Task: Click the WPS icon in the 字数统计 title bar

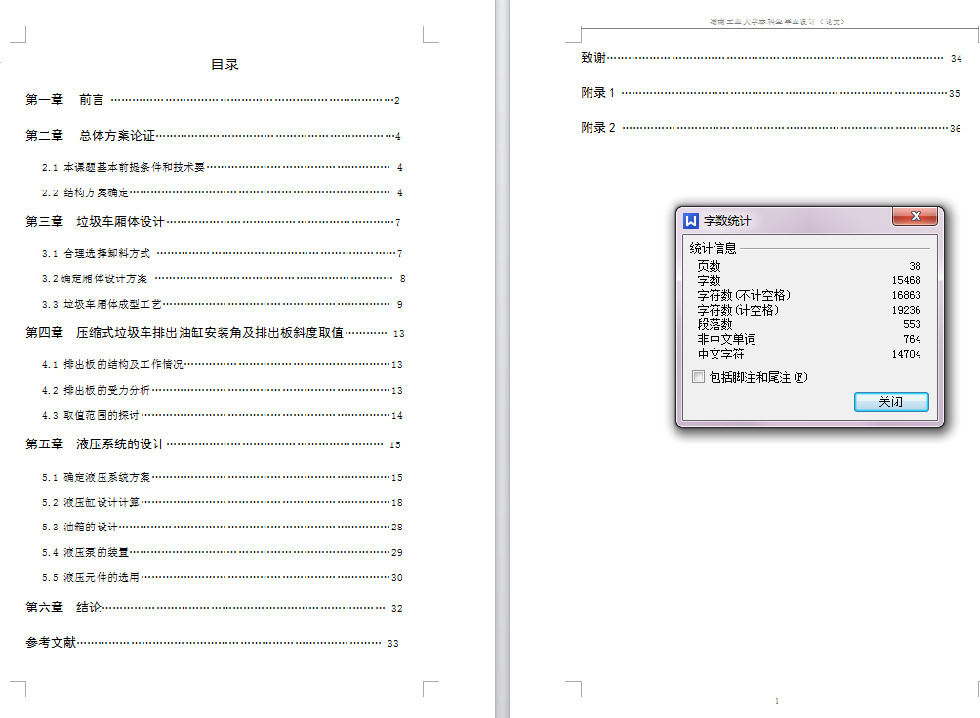Action: pyautogui.click(x=691, y=220)
